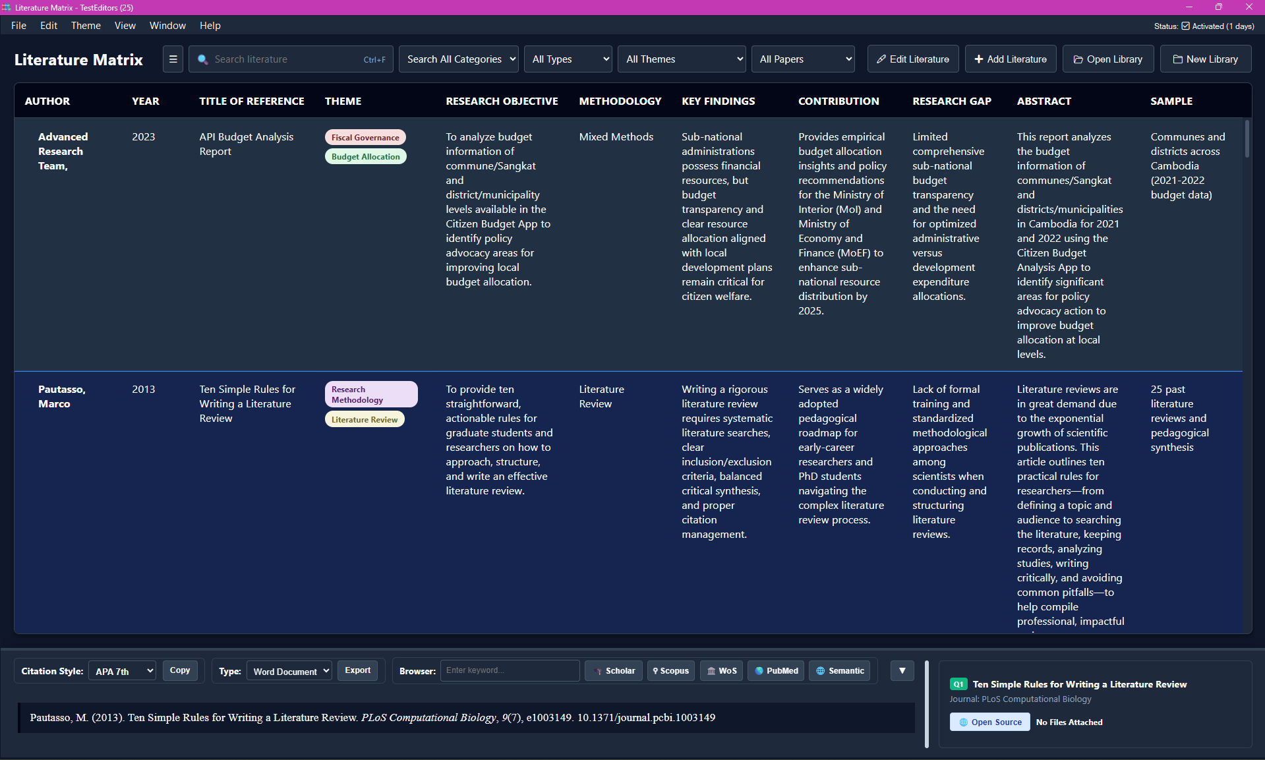
Task: Click the Semantic globe icon
Action: click(821, 671)
